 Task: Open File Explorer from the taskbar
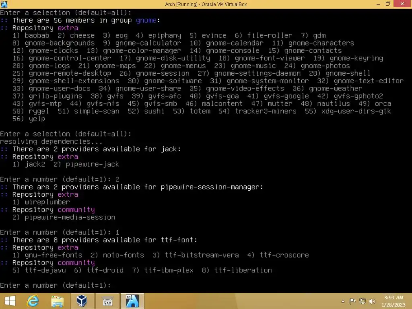57,301
